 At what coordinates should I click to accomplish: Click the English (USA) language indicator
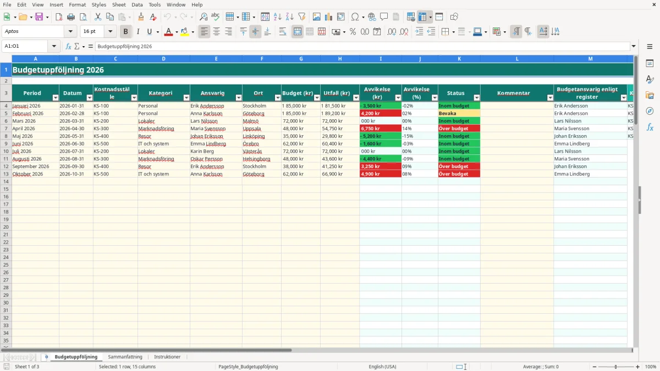(382, 367)
